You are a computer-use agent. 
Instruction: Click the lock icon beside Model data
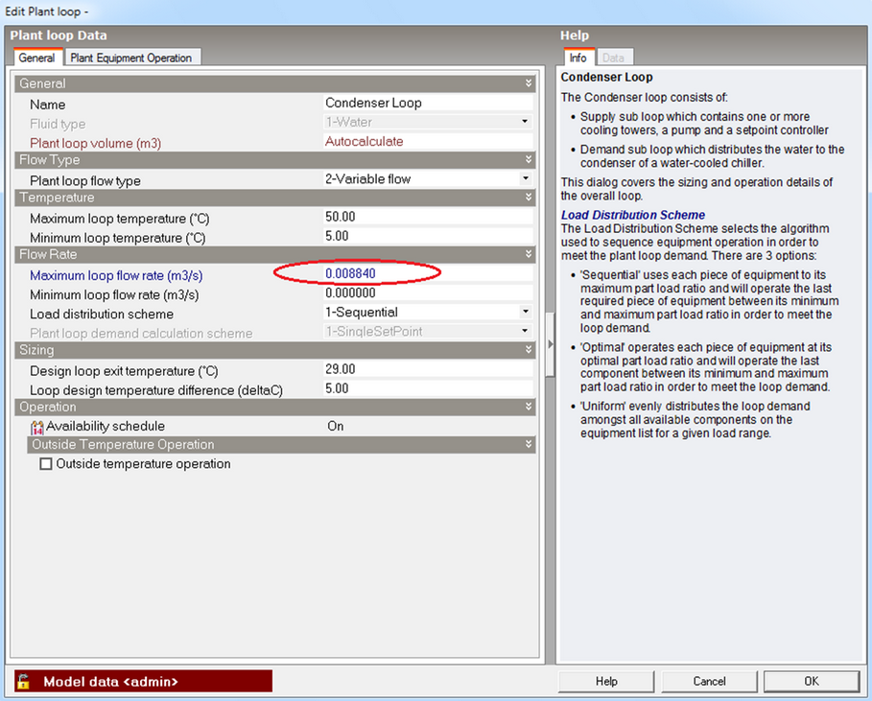[24, 681]
